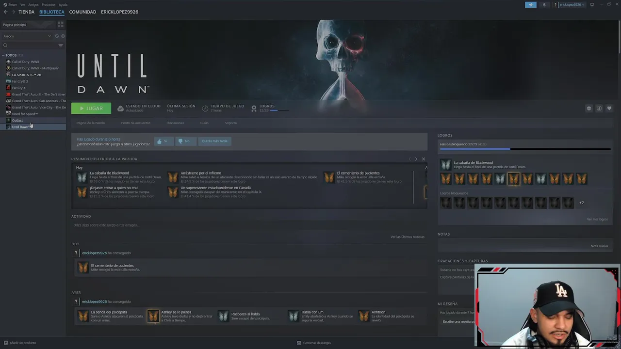
Task: Open the Ayuda menu
Action: [63, 4]
